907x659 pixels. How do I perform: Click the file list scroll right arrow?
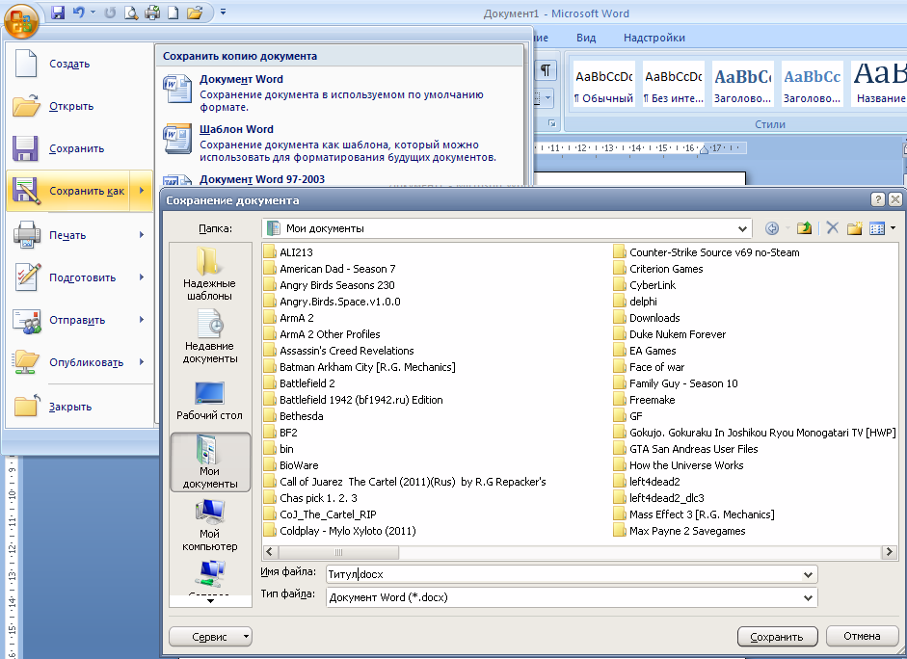click(890, 552)
